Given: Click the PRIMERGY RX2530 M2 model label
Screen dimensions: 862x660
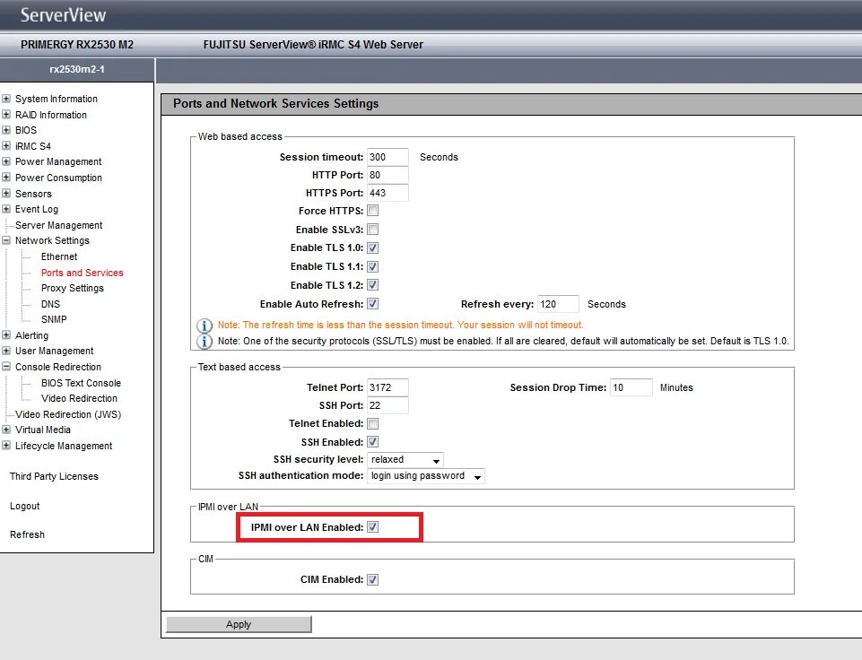Looking at the screenshot, I should click(77, 45).
